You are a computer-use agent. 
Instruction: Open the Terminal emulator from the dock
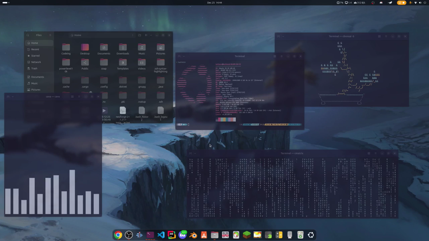[150, 235]
